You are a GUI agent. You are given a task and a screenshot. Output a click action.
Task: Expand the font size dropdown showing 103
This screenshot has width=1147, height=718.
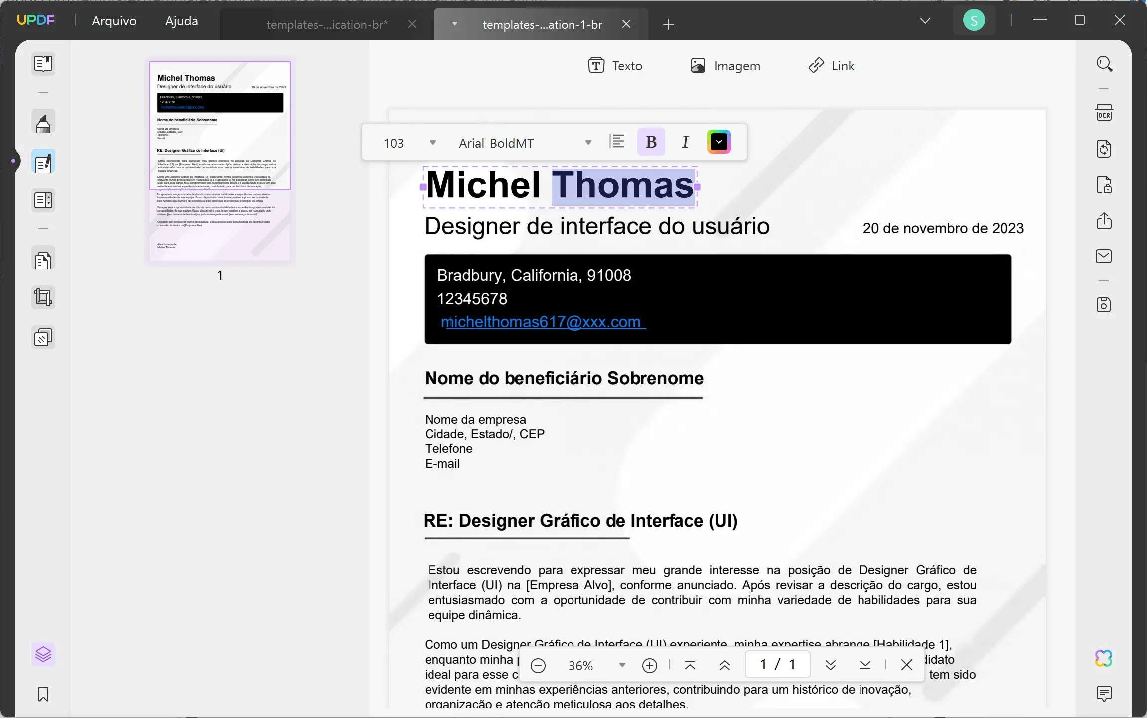(432, 142)
